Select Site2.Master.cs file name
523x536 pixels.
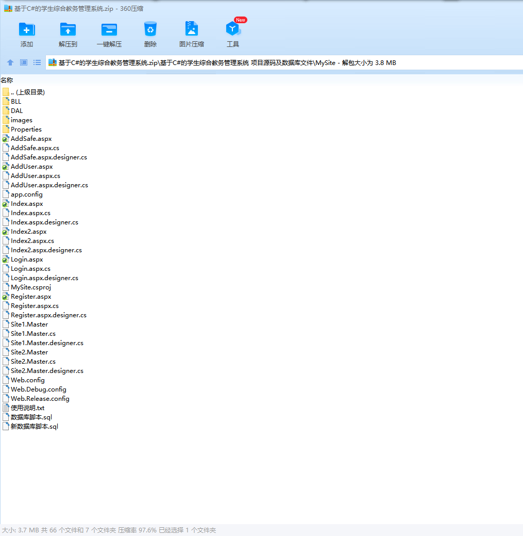click(x=33, y=361)
